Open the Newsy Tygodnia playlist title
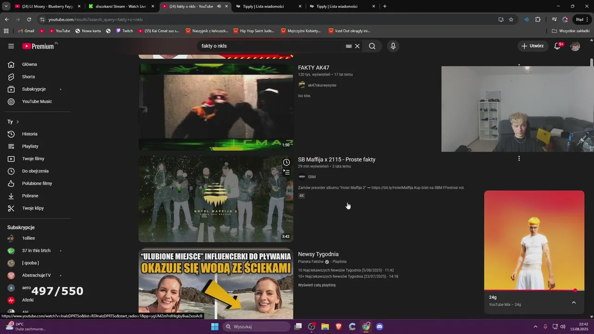Viewport: 594px width, 334px height. point(318,254)
